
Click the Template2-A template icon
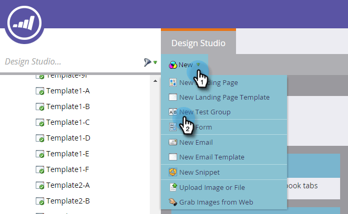point(40,186)
